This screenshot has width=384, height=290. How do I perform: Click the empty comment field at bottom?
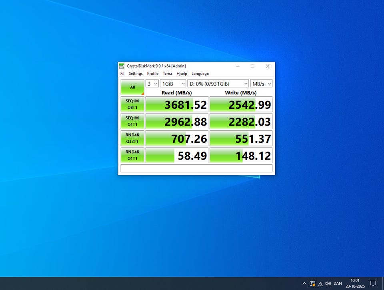pos(196,168)
